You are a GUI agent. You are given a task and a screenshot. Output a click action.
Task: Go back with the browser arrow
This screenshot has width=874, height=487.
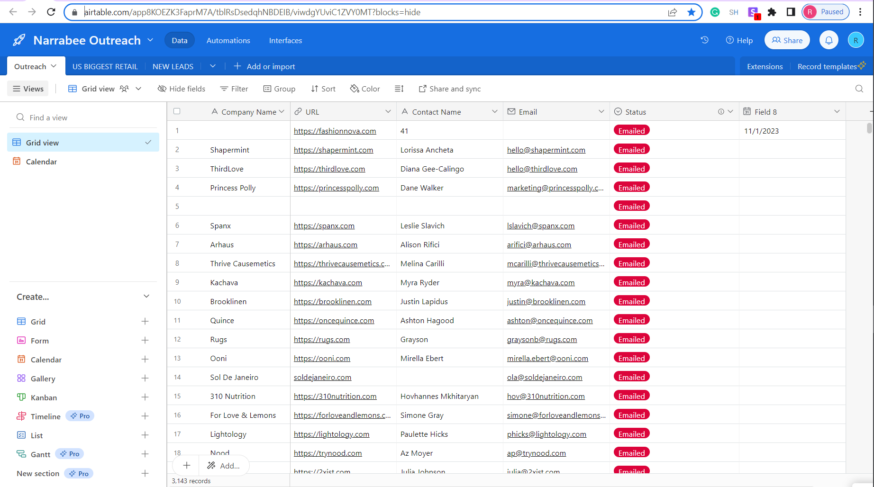[x=13, y=12]
